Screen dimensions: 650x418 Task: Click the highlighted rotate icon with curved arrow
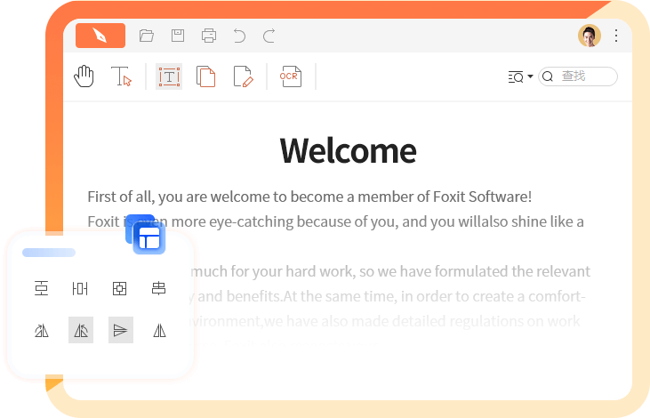(x=81, y=330)
